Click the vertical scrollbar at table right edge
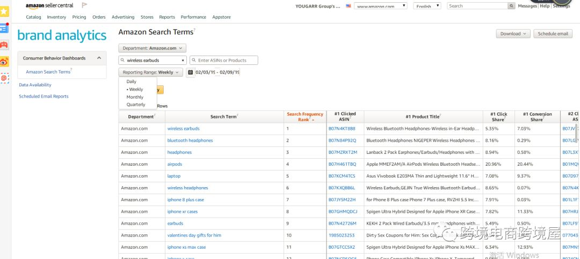 (x=576, y=133)
